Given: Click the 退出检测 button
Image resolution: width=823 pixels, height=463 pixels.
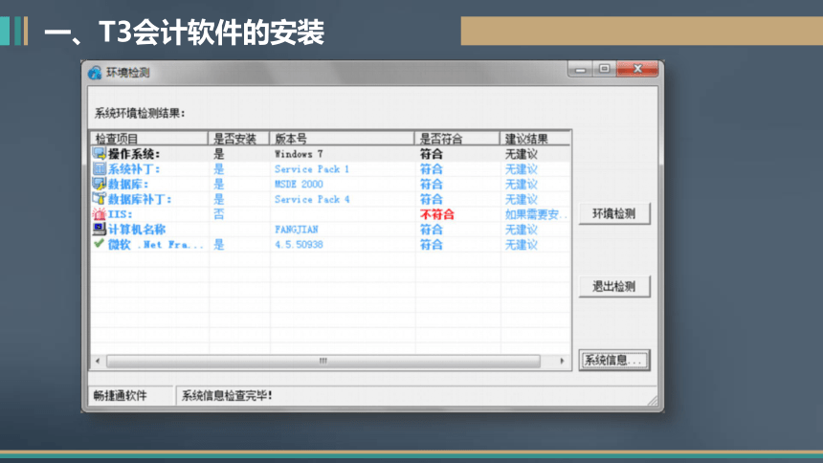Looking at the screenshot, I should click(614, 287).
